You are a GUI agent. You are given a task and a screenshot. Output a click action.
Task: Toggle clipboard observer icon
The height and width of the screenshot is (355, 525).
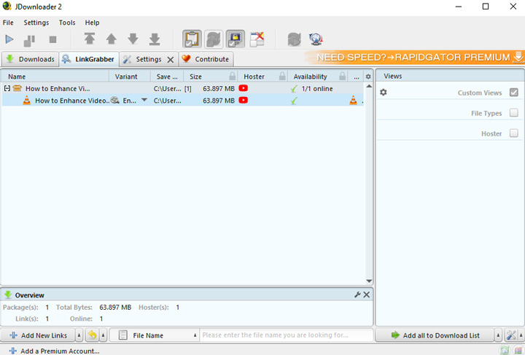[x=192, y=39]
